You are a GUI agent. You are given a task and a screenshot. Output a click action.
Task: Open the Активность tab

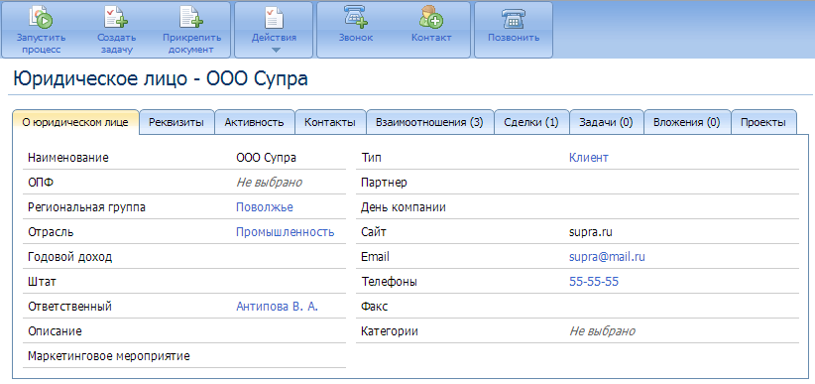point(255,123)
